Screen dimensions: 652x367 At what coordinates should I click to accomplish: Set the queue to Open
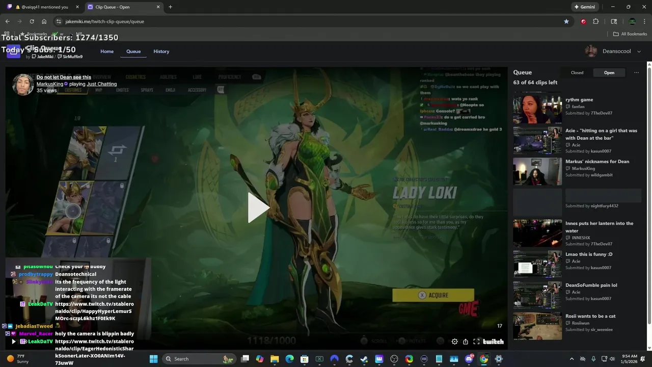click(x=609, y=72)
